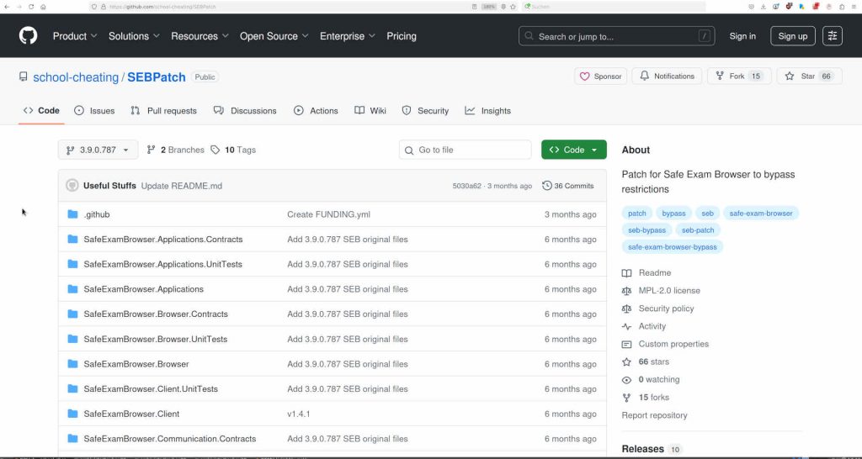Viewport: 862px width, 459px height.
Task: Sponsor this repository
Action: 601,76
